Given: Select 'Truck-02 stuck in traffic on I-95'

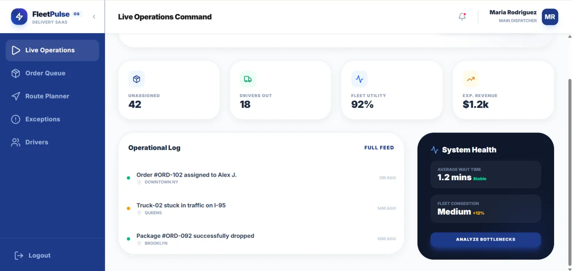Looking at the screenshot, I should click(x=181, y=205).
